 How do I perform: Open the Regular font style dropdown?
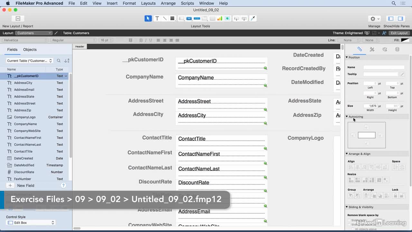click(73, 40)
